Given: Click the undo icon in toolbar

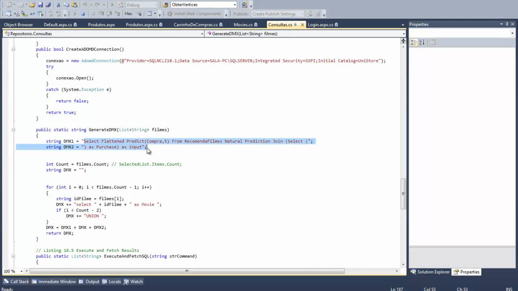Looking at the screenshot, I should tap(85, 5).
